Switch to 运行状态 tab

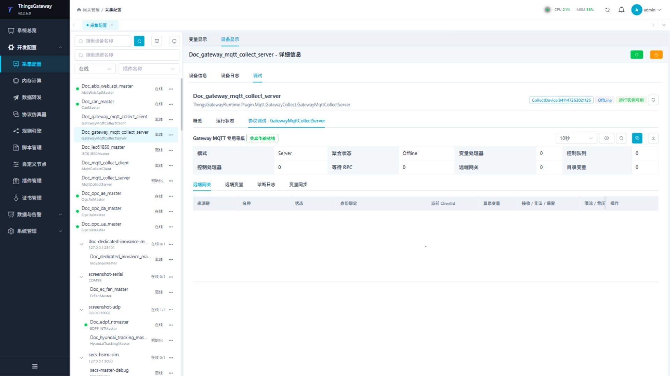(225, 121)
